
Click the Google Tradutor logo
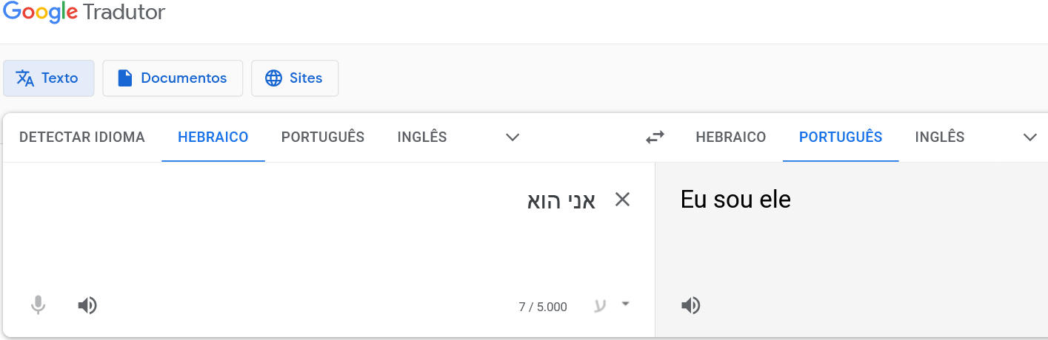(84, 12)
